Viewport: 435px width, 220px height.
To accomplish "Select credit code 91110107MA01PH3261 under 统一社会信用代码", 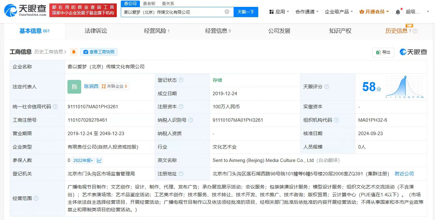I will point(93,107).
